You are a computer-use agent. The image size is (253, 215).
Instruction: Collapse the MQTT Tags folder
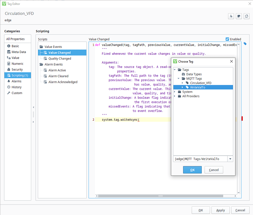pyautogui.click(x=179, y=79)
